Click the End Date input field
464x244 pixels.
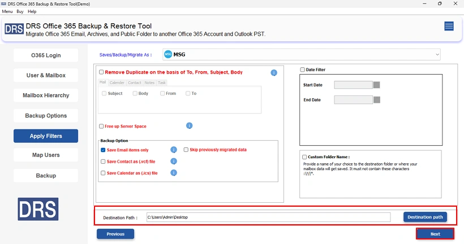tap(353, 100)
